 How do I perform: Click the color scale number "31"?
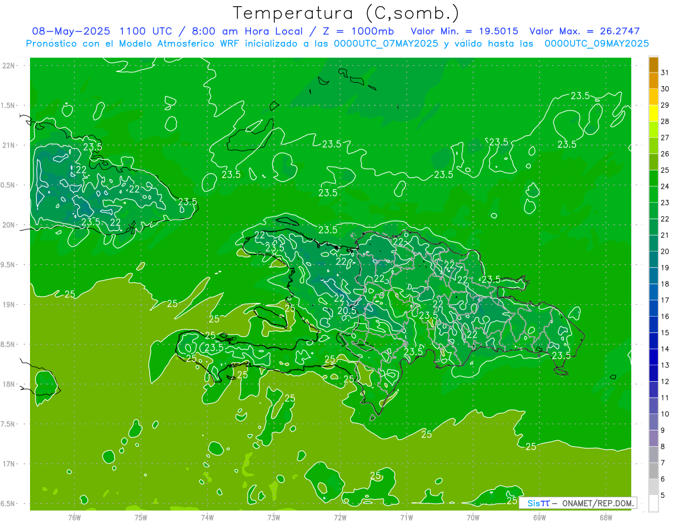click(665, 72)
